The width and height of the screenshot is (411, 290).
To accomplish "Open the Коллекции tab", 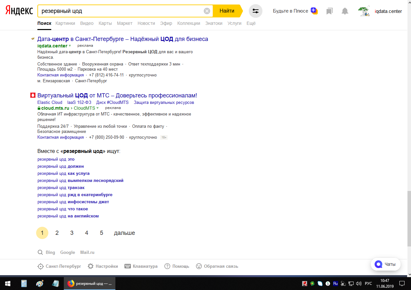I will point(189,23).
